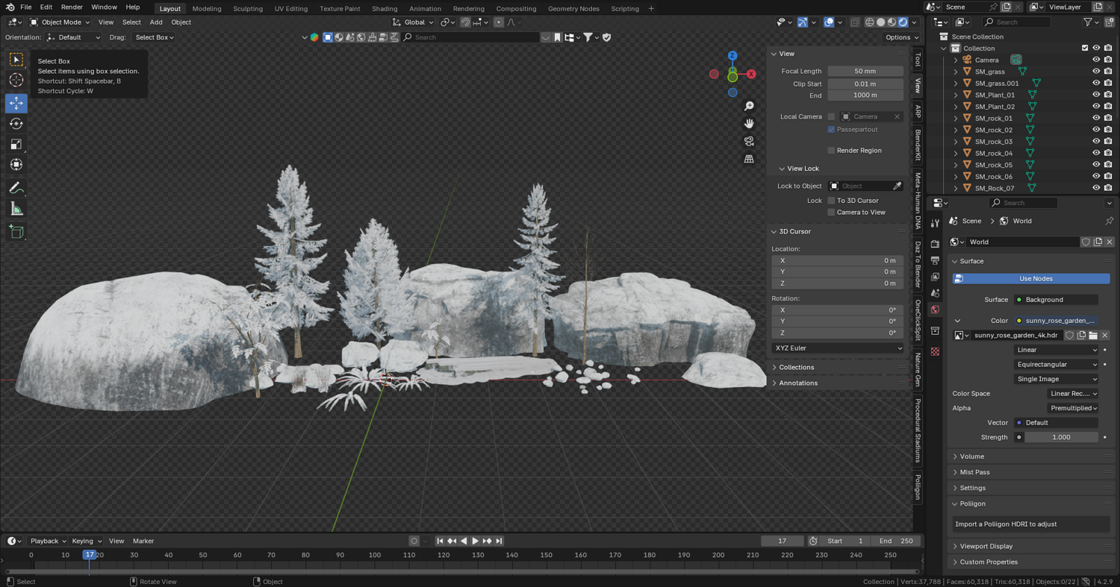Select the Cursor tool in toolbar
The width and height of the screenshot is (1120, 587).
[x=16, y=80]
